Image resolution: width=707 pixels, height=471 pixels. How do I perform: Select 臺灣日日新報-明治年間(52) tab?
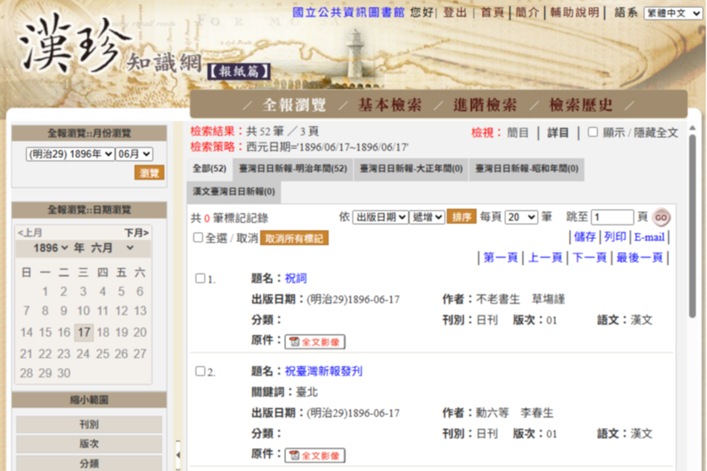(293, 169)
